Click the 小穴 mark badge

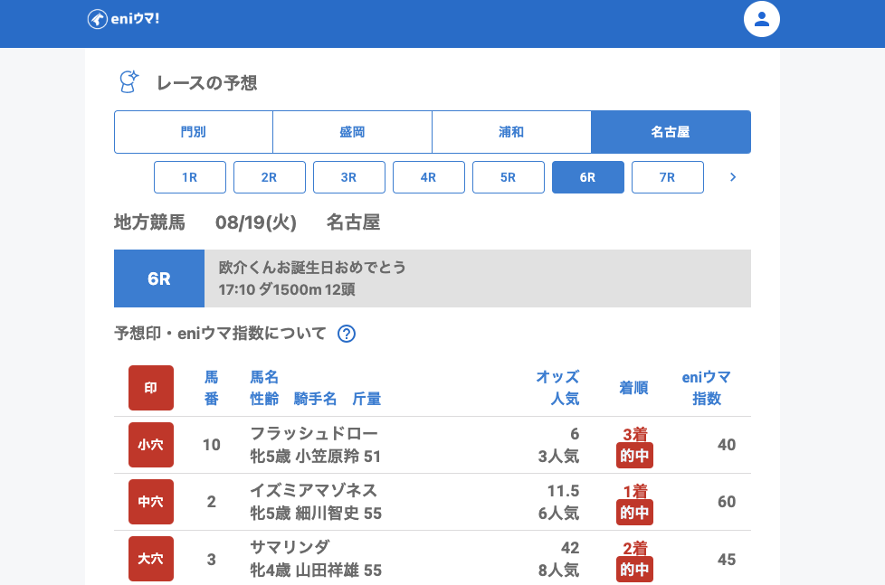(x=151, y=445)
